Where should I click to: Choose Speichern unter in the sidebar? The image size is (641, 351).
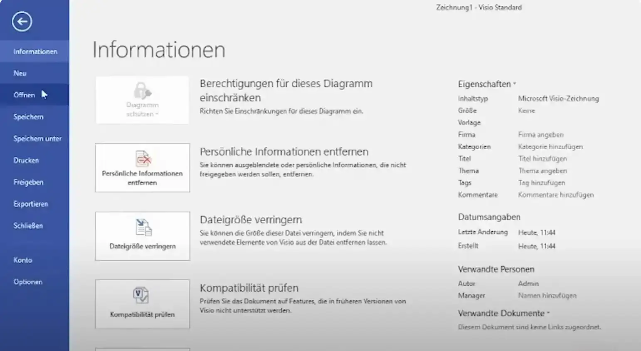coord(37,138)
